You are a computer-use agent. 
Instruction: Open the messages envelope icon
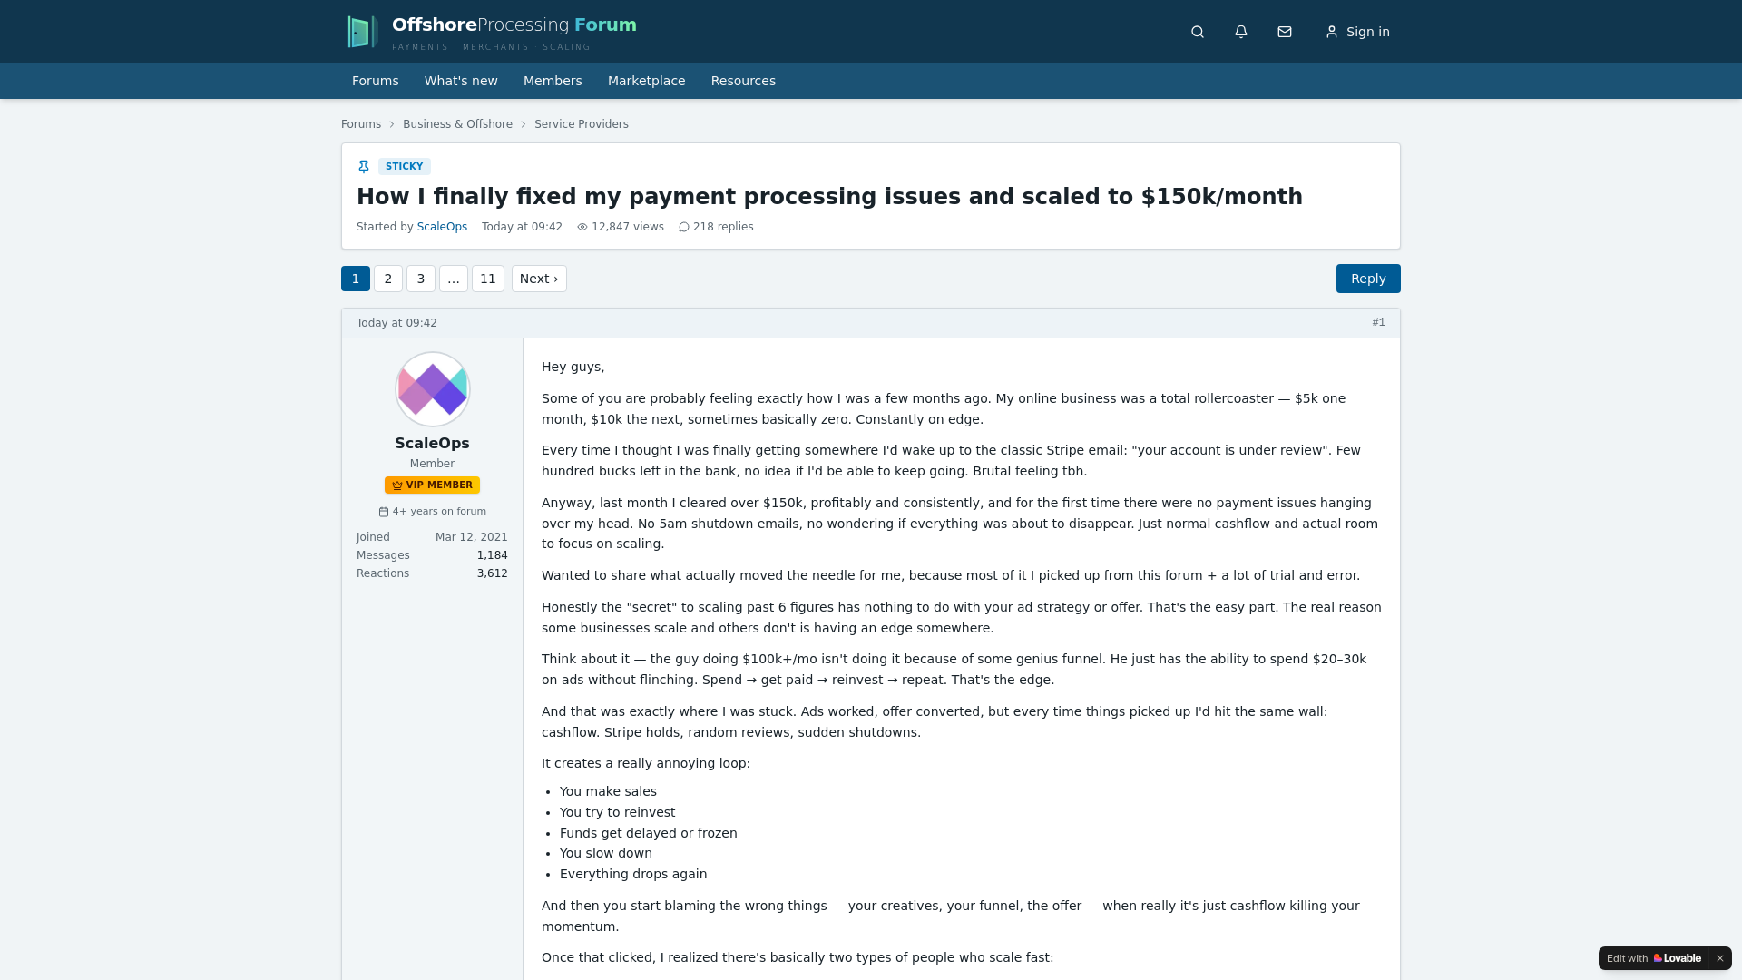point(1285,32)
